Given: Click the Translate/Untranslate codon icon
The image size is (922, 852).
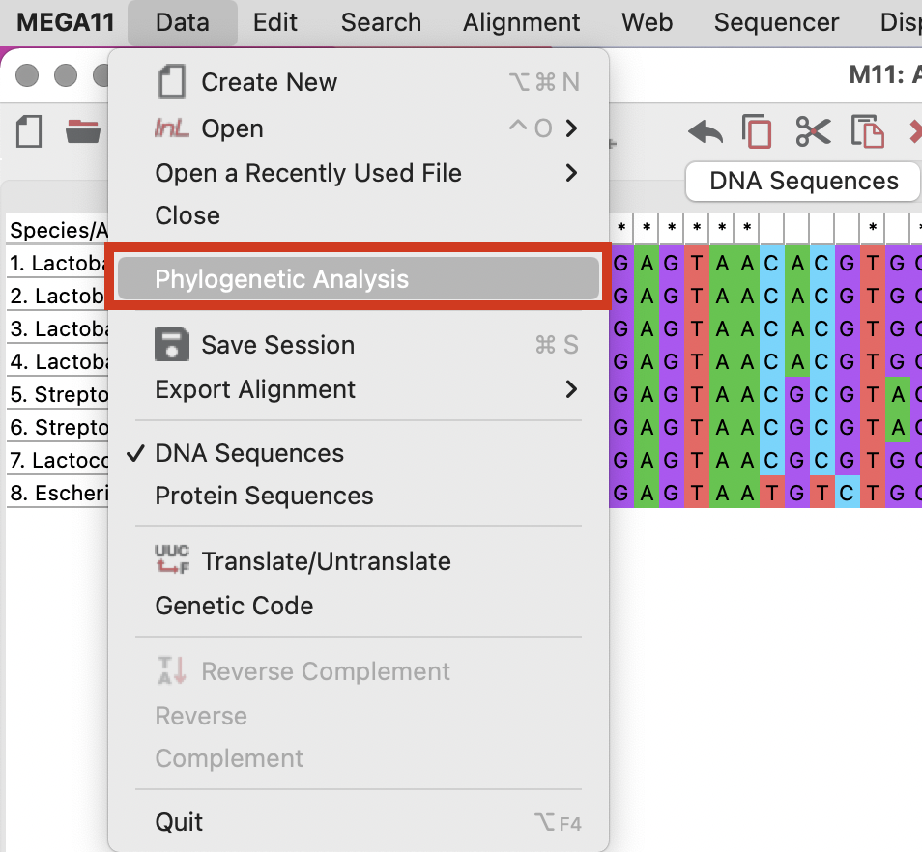Looking at the screenshot, I should [x=171, y=561].
